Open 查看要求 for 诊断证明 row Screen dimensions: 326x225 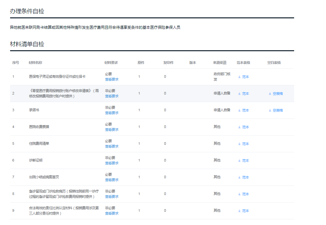pos(112,163)
